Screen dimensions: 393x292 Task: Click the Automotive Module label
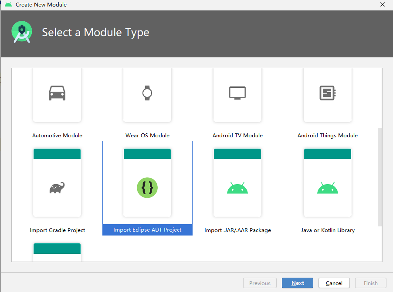tap(57, 135)
